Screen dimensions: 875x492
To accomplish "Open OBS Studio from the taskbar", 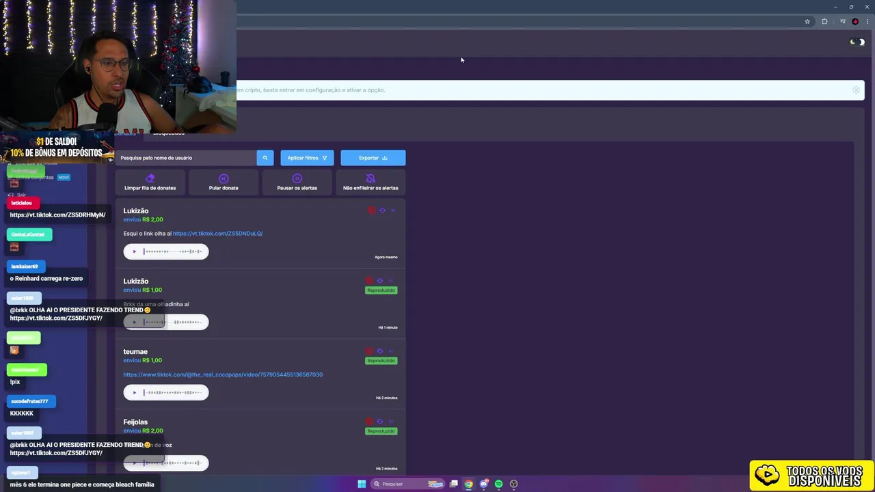I will (514, 484).
